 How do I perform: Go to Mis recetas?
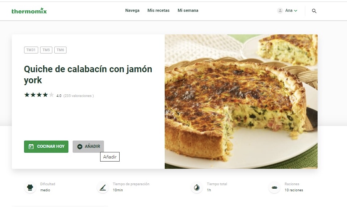[x=159, y=10]
